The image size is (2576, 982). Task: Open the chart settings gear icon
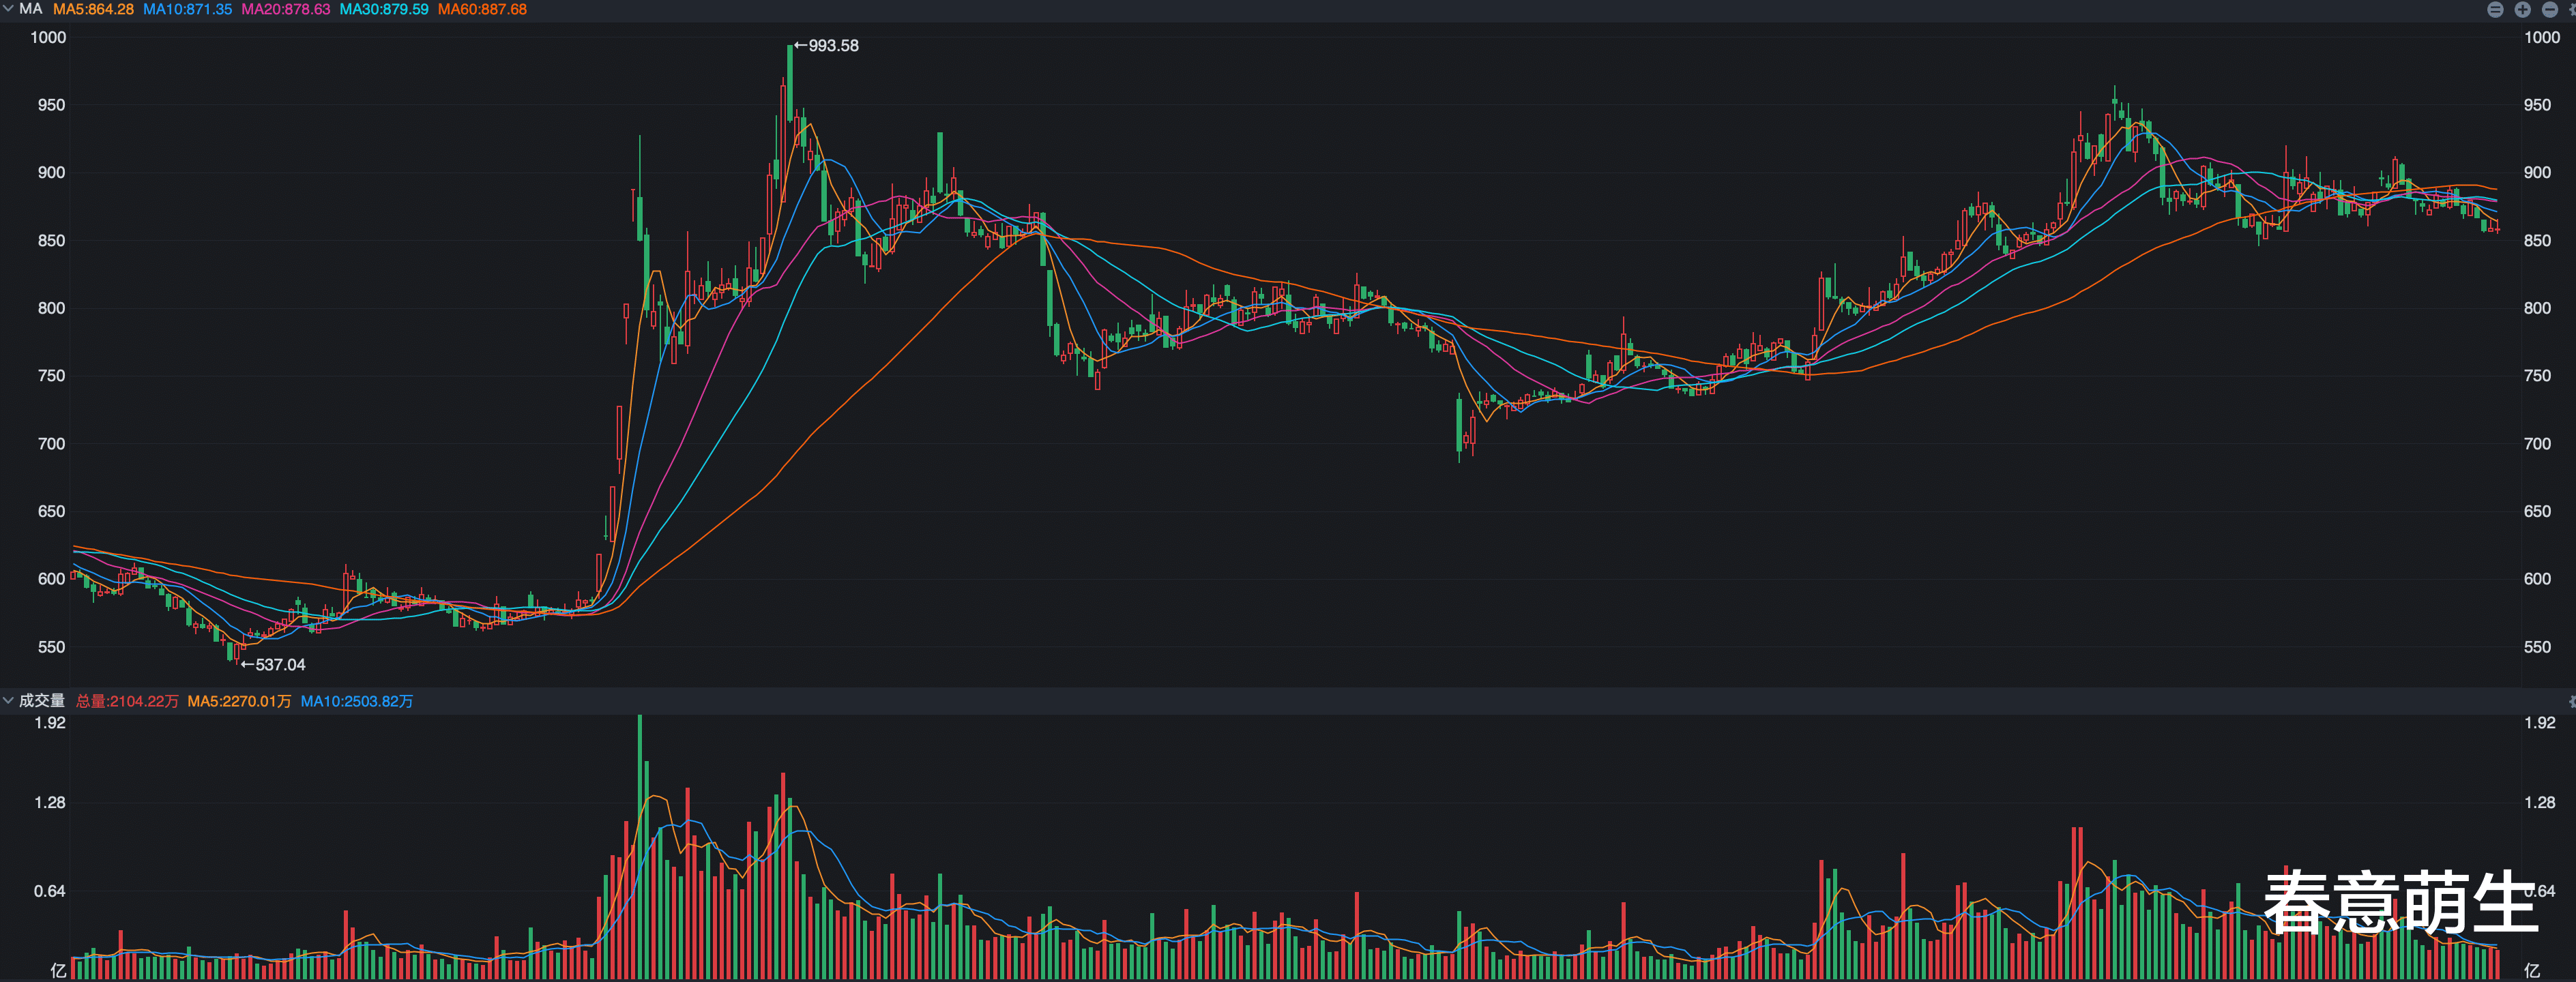point(2572,9)
